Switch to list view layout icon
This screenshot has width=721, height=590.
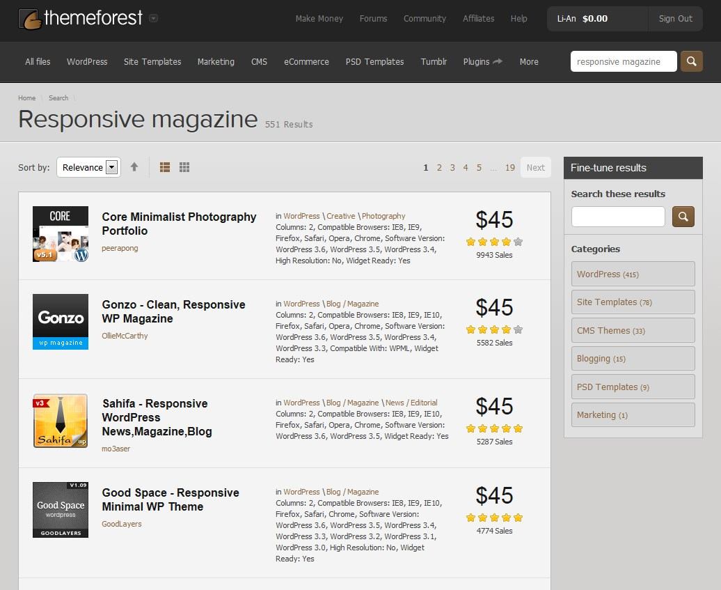(x=165, y=167)
